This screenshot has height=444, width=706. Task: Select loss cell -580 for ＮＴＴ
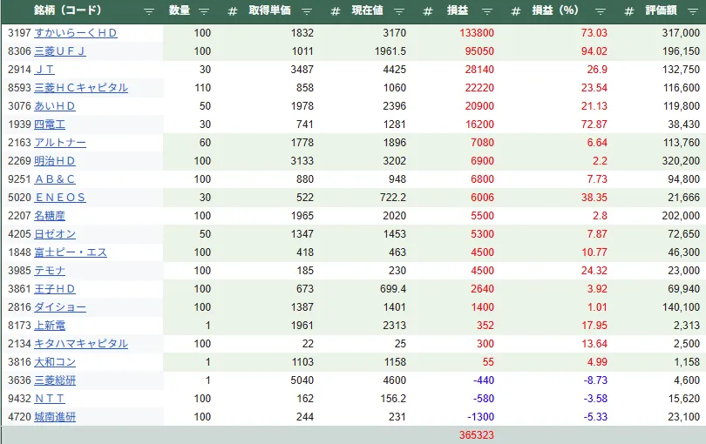(x=483, y=399)
